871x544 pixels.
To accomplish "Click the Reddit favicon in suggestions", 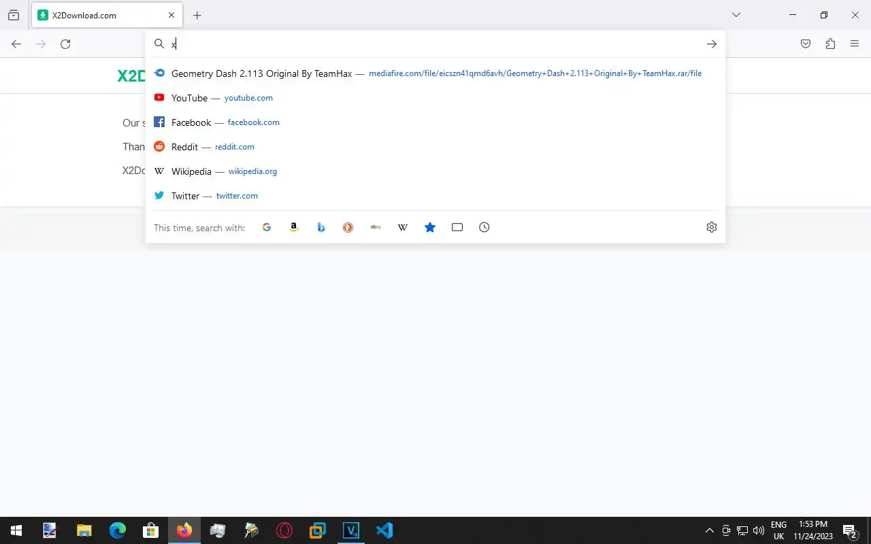I will coord(159,147).
